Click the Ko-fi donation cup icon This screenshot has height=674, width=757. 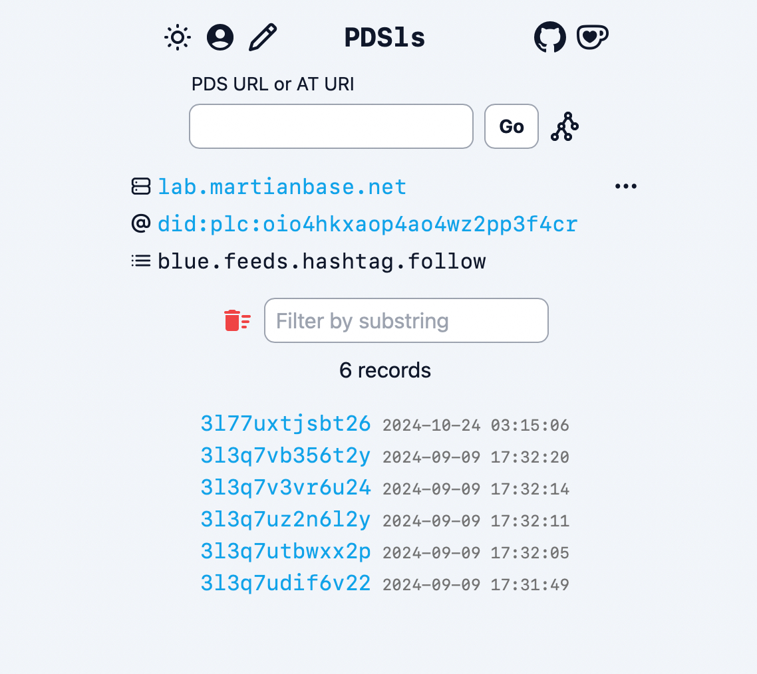593,37
